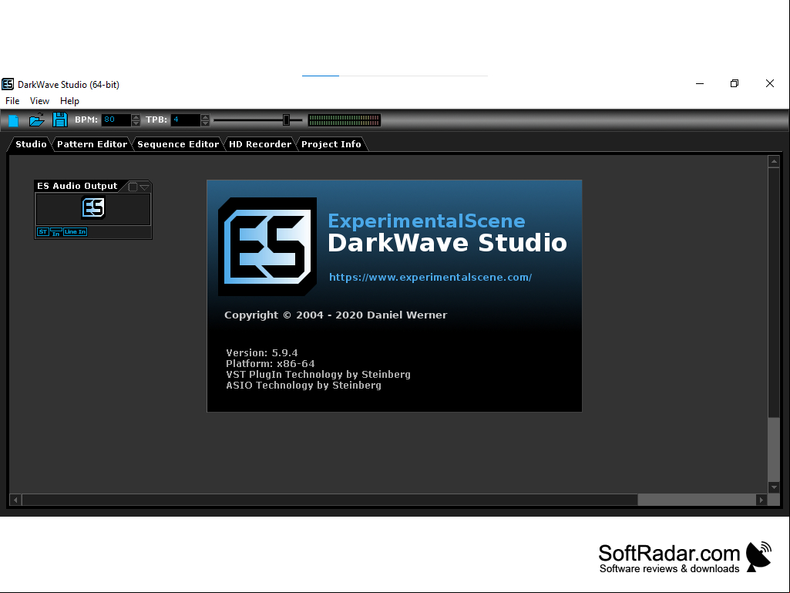Open the File menu

(12, 101)
